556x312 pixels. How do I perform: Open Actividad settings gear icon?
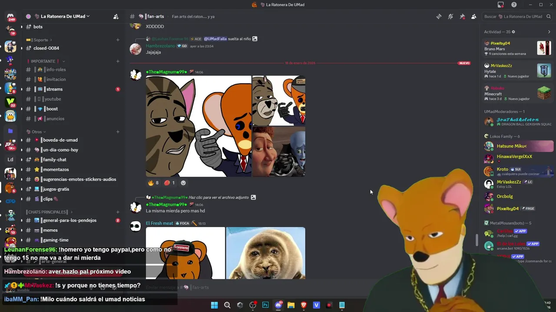click(x=513, y=32)
